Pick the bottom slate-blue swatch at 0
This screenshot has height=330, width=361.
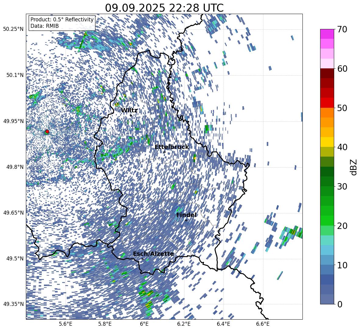(327, 299)
